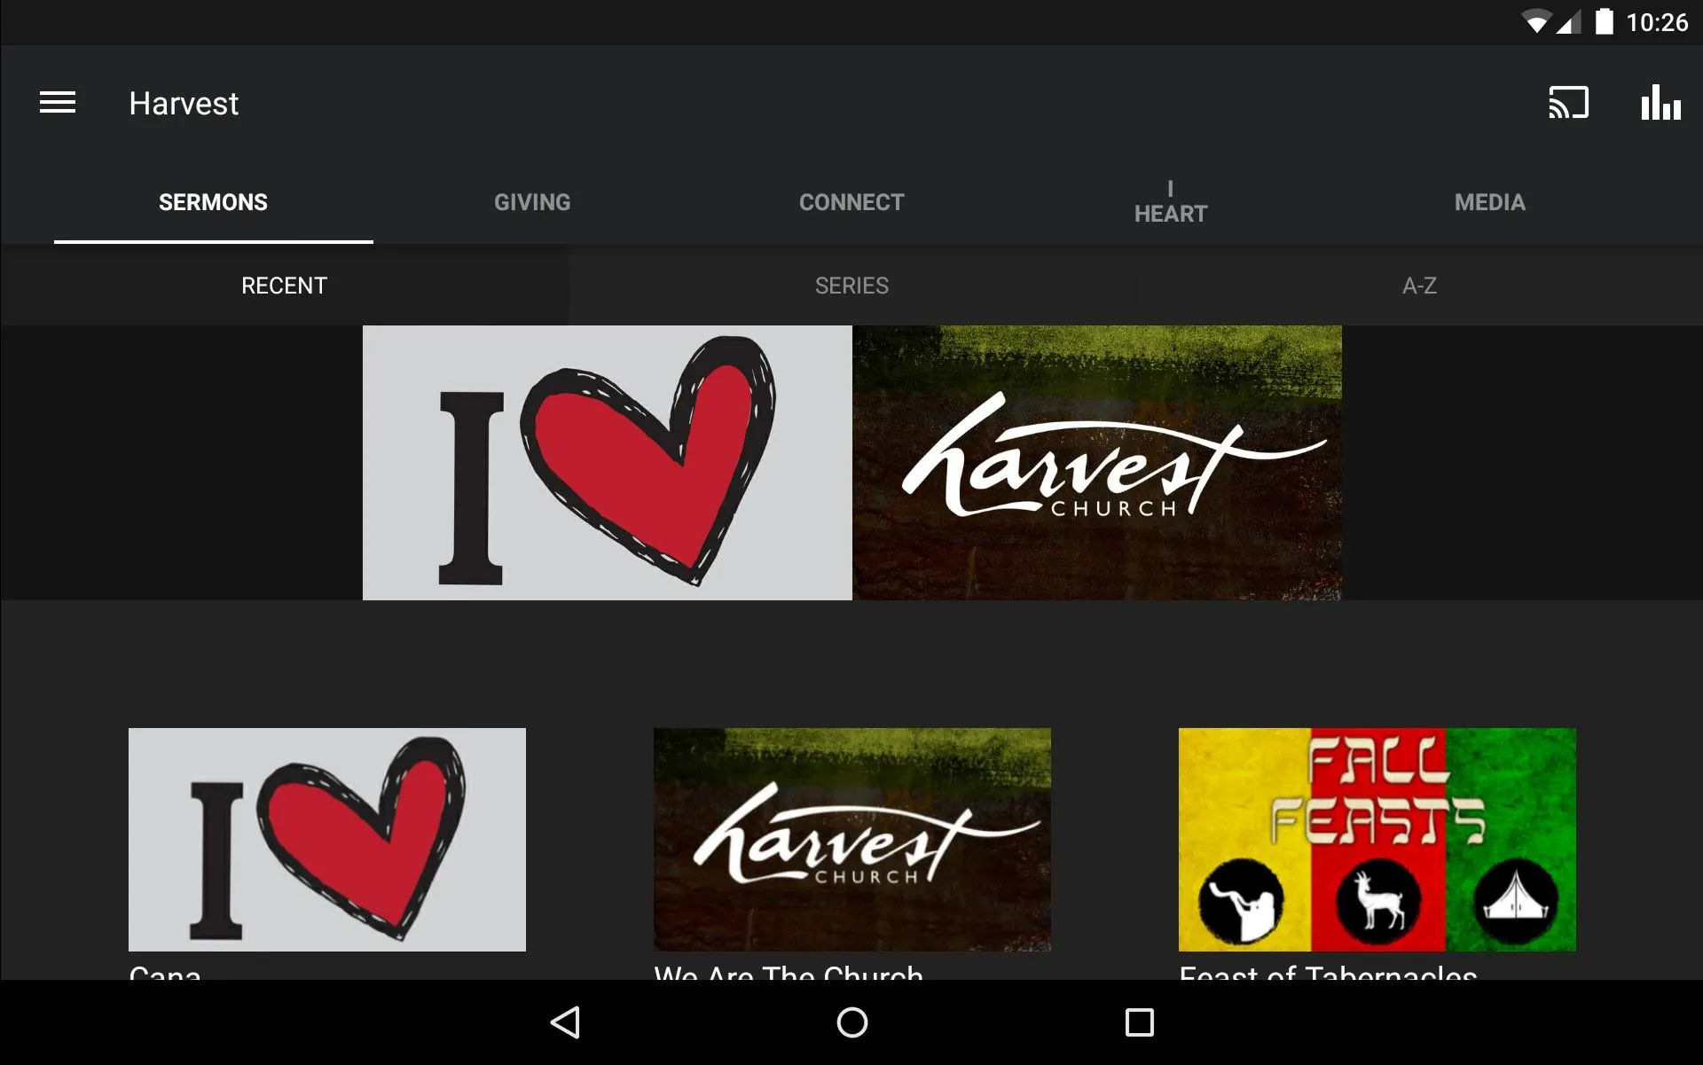The width and height of the screenshot is (1703, 1065).
Task: Open the Feast of Tabernacles thumbnail
Action: tap(1377, 839)
